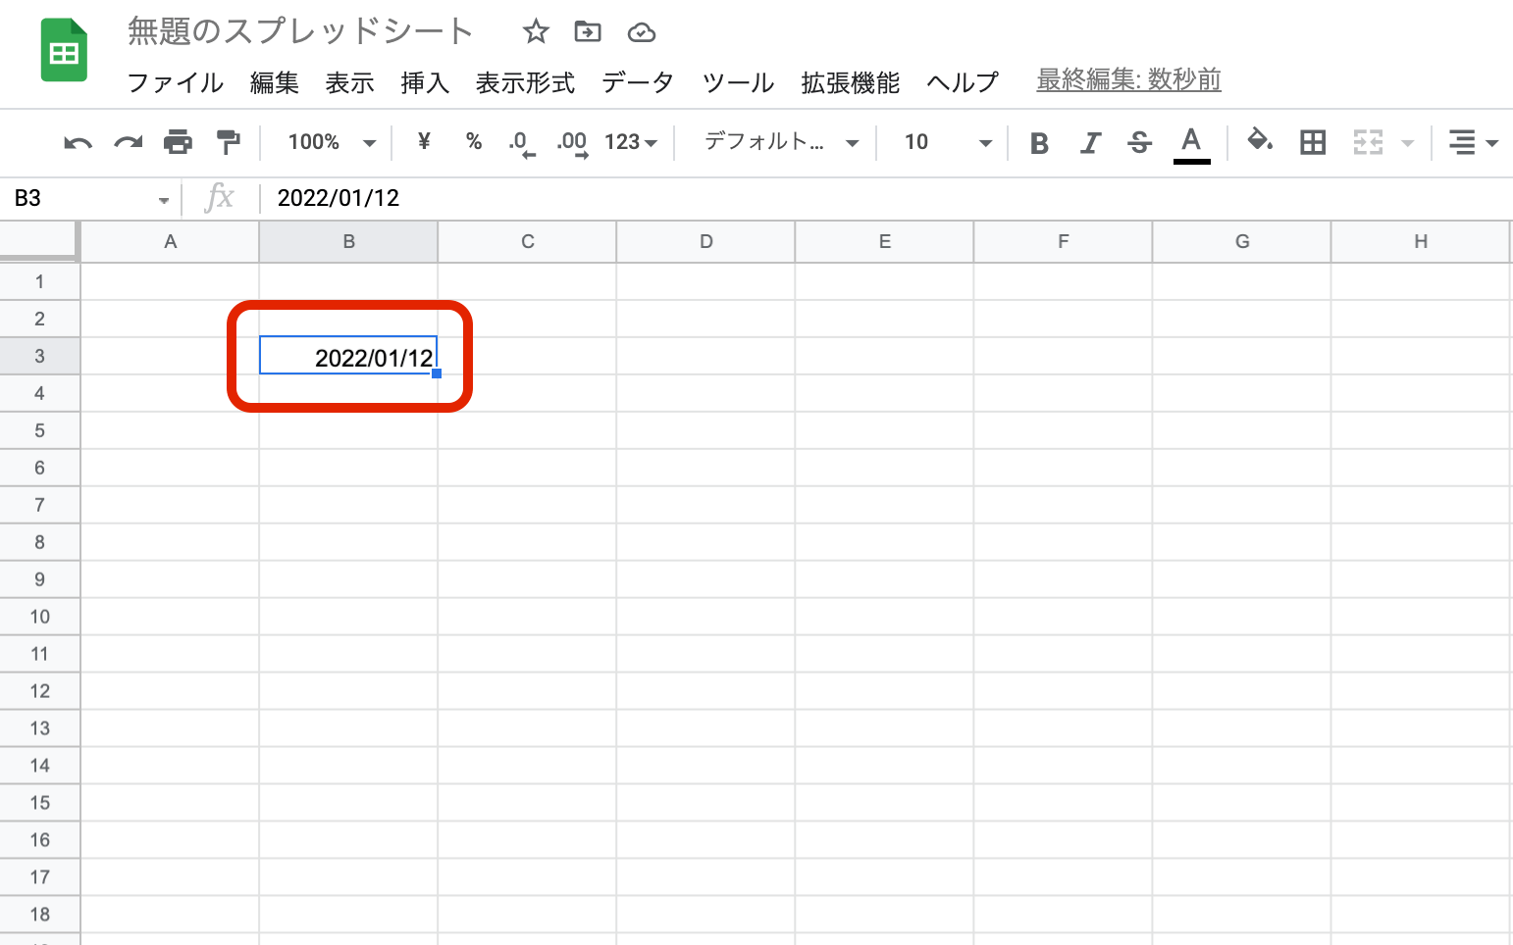Select row 5 header
The width and height of the screenshot is (1513, 945).
[x=39, y=430]
